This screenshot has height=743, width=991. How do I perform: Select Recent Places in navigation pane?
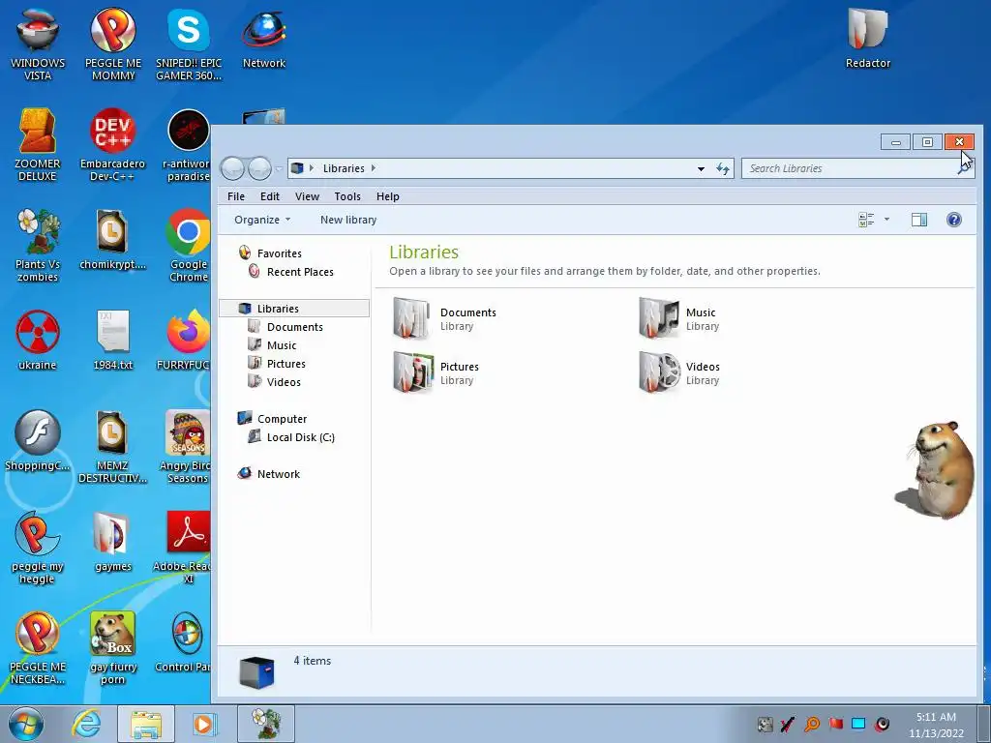(x=290, y=272)
